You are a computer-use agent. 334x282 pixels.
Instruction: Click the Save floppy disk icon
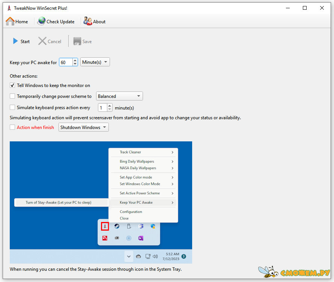(77, 41)
